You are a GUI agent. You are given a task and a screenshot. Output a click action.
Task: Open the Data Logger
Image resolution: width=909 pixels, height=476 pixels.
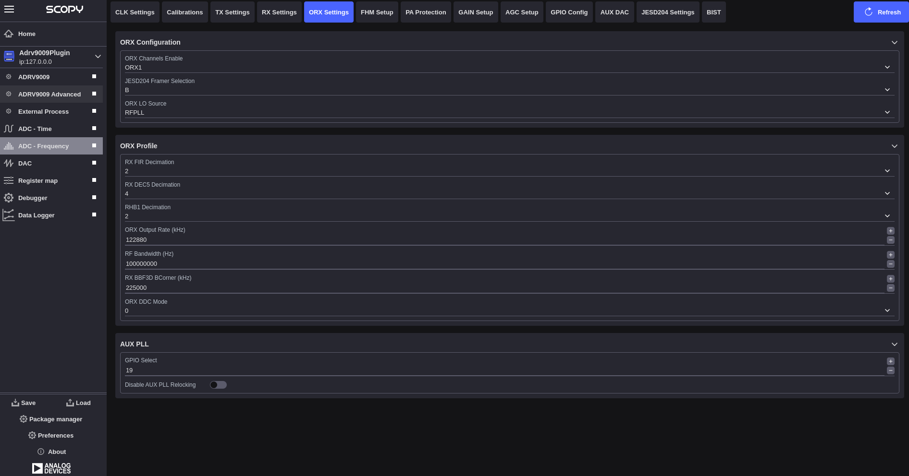click(36, 215)
